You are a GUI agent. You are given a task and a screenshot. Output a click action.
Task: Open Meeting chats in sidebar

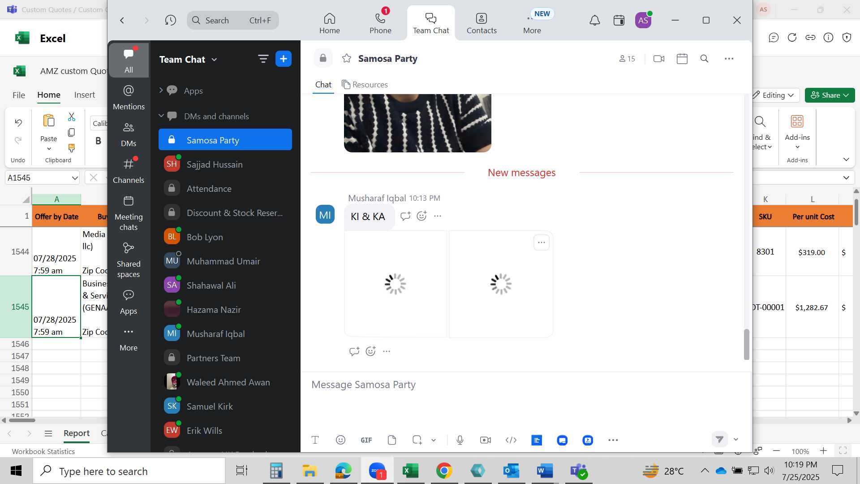click(129, 213)
